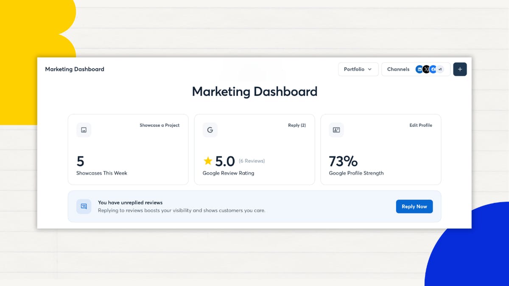Click the 73% profile strength value
Viewport: 509px width, 286px height.
coord(343,161)
